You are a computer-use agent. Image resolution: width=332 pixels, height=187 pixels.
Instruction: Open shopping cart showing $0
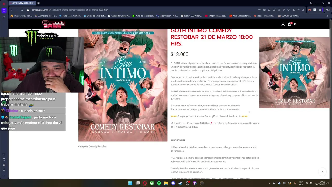point(292,24)
